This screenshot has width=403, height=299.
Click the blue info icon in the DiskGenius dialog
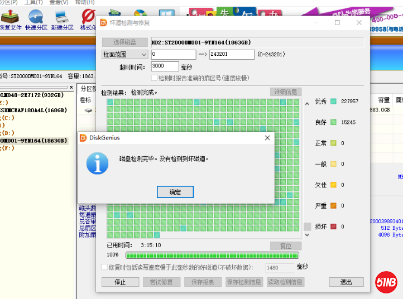pyautogui.click(x=98, y=163)
